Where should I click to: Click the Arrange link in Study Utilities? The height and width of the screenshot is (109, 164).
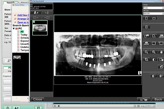(23, 19)
